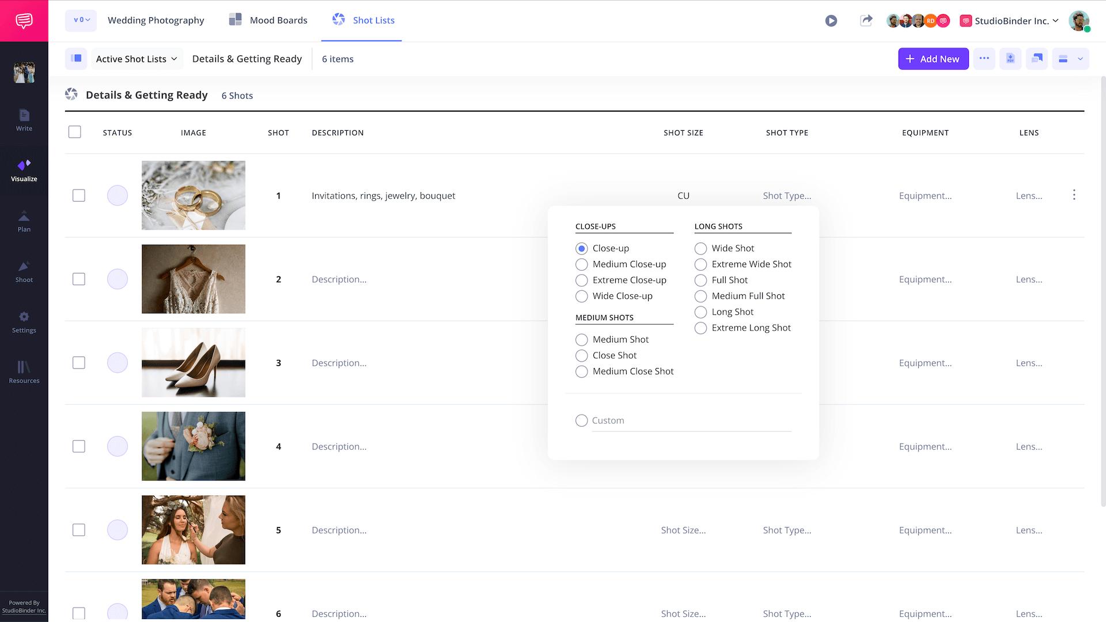Open the Shoot section in sidebar
Viewport: 1106px width, 622px height.
tap(24, 271)
